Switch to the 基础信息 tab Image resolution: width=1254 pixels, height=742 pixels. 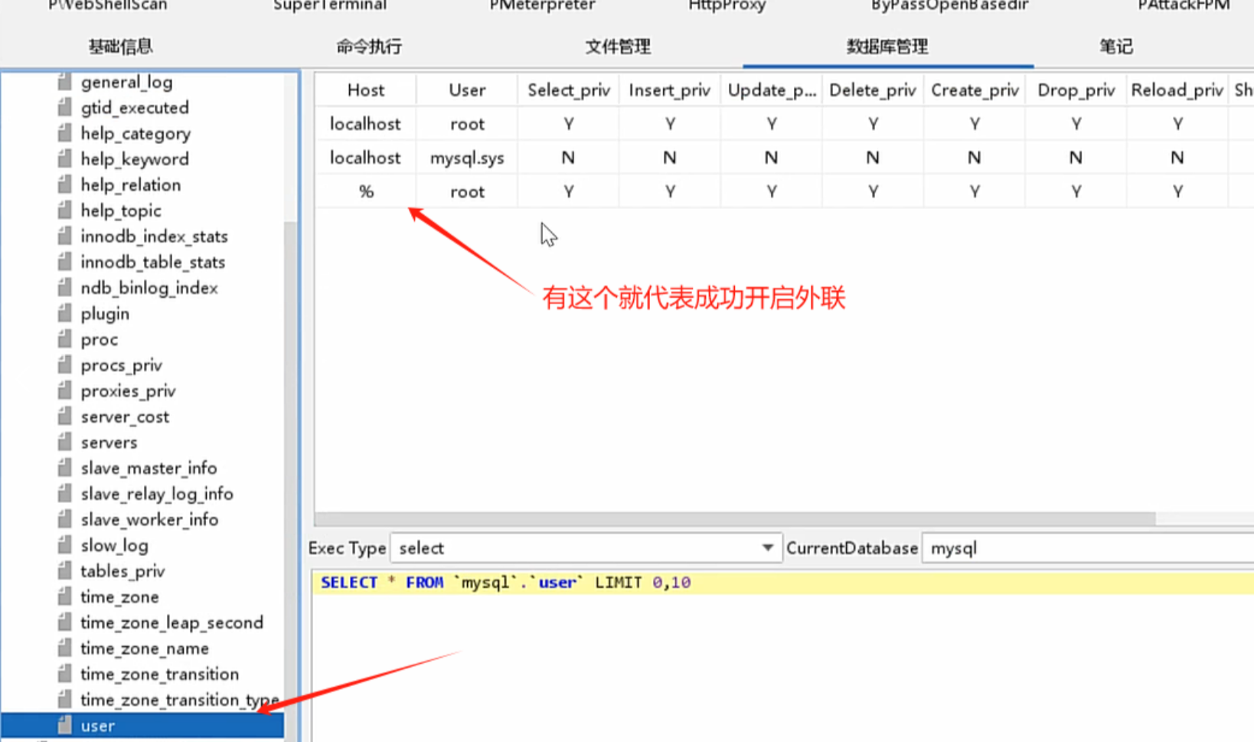pos(120,46)
